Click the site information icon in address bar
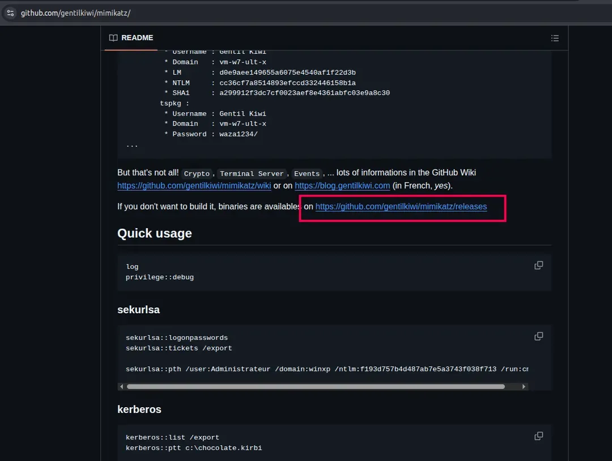612x461 pixels. (x=10, y=13)
